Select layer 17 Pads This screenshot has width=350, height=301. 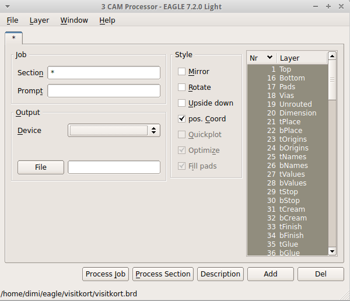pyautogui.click(x=288, y=87)
